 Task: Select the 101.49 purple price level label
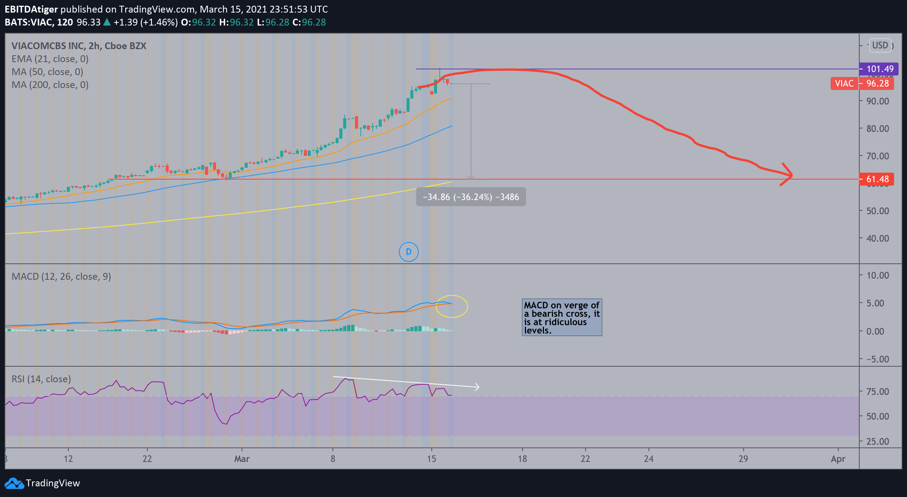click(879, 69)
